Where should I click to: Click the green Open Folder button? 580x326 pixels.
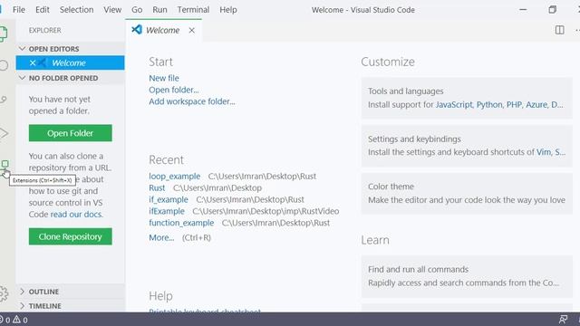[71, 133]
